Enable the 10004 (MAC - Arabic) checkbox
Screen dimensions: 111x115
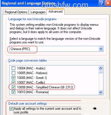point(13,68)
